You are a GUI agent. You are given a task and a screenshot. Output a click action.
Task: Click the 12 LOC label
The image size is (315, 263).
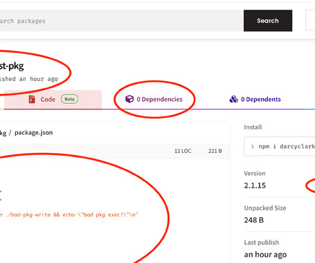(x=183, y=151)
